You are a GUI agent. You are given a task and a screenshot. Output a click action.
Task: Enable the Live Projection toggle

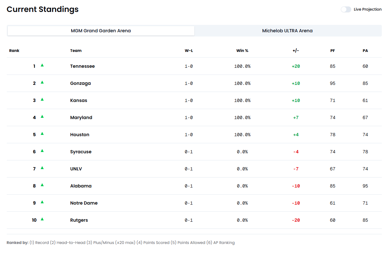click(x=346, y=9)
